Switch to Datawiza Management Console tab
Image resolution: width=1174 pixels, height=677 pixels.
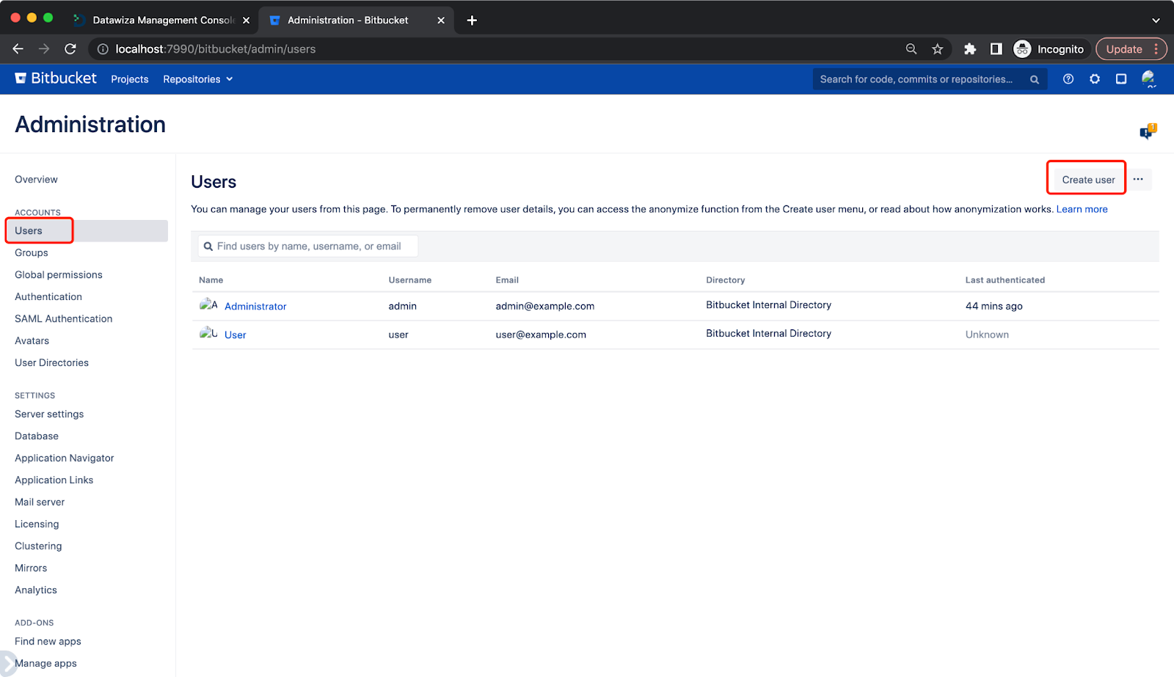tap(162, 21)
